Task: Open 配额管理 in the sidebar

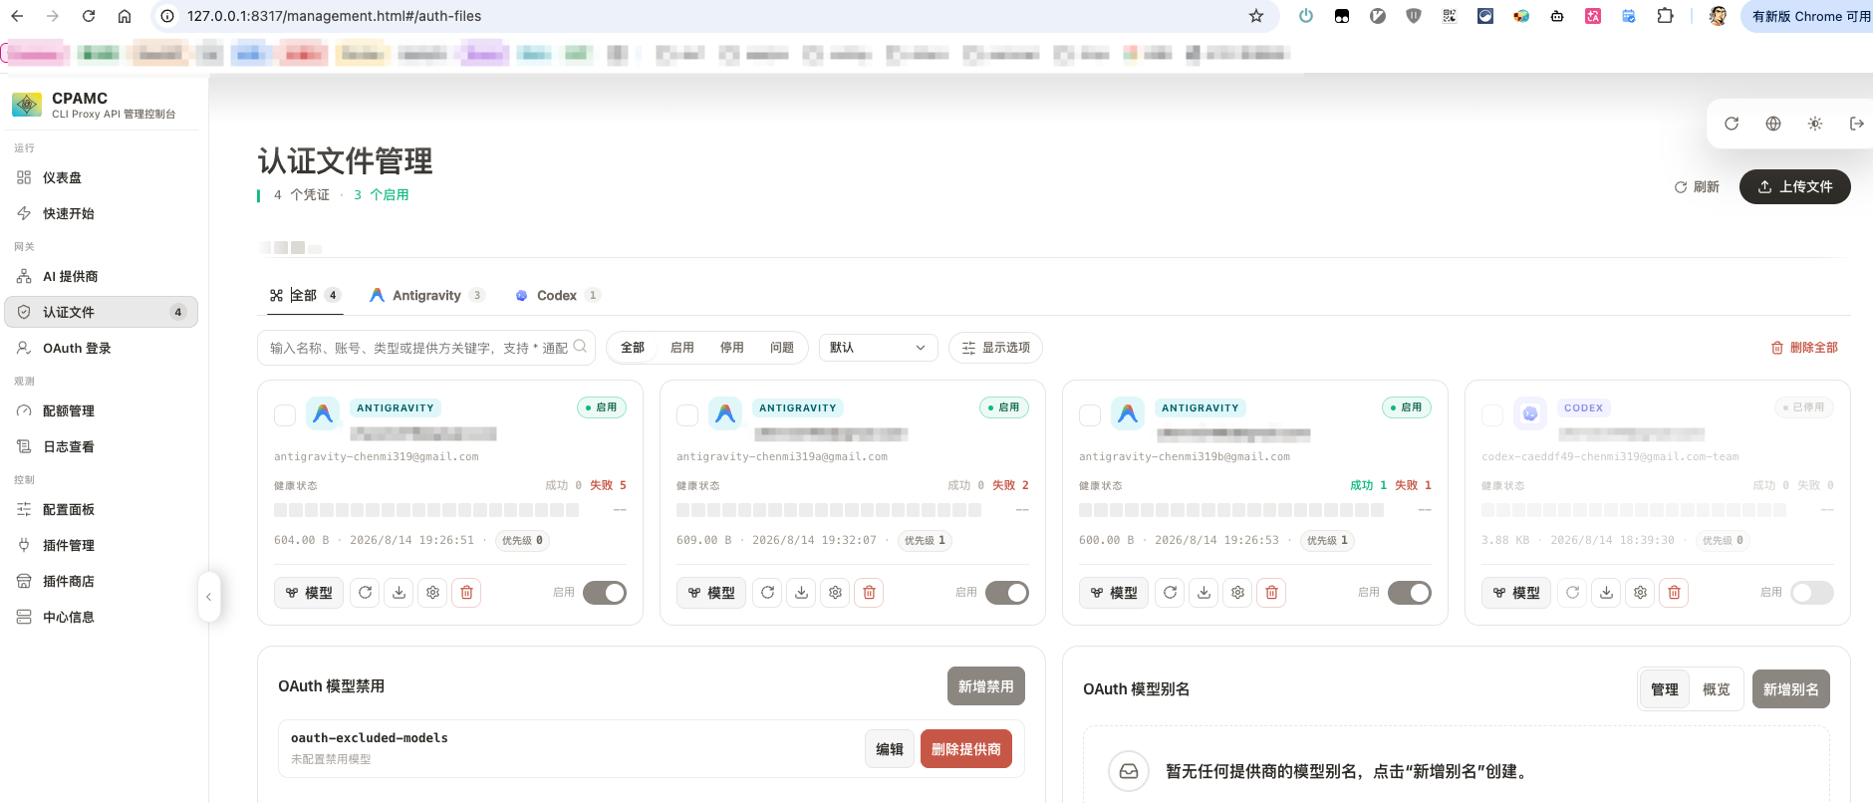Action: tap(101, 410)
